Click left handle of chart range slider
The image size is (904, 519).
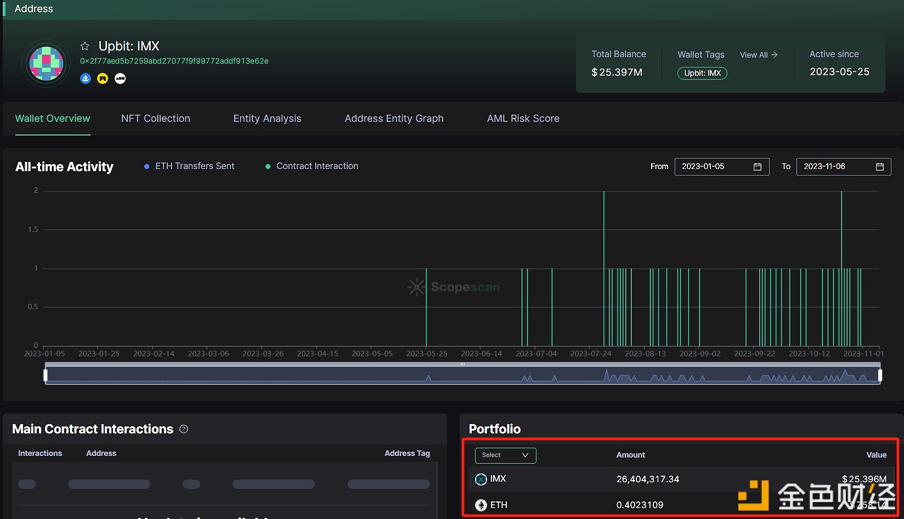click(x=46, y=375)
